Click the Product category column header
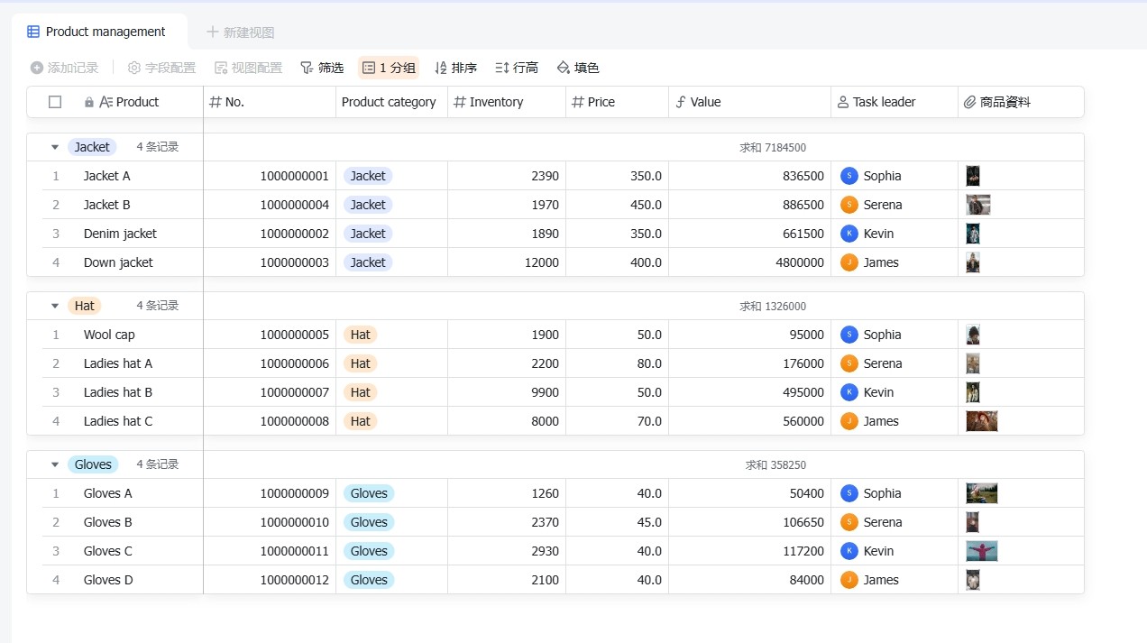The height and width of the screenshot is (643, 1147). click(x=391, y=102)
